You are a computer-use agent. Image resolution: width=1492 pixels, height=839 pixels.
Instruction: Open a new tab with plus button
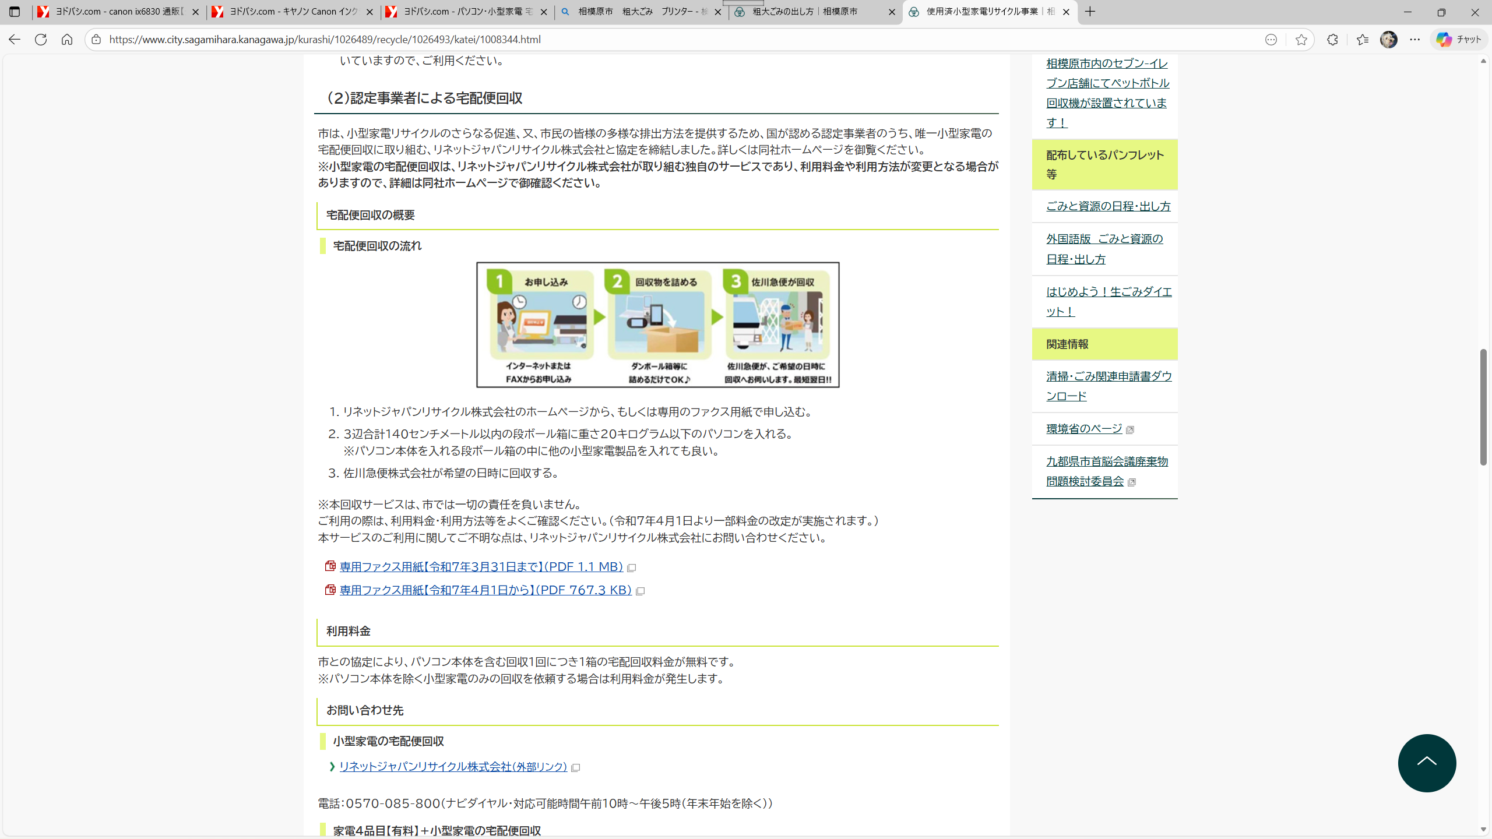1090,12
